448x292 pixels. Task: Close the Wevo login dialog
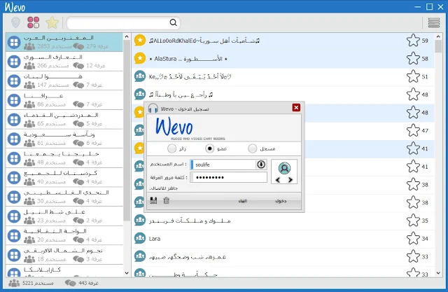click(296, 107)
